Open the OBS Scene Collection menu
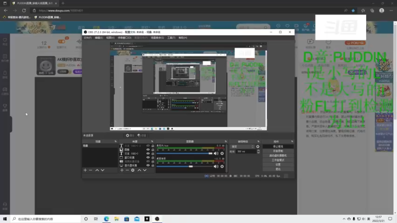397x223 pixels. (157, 38)
